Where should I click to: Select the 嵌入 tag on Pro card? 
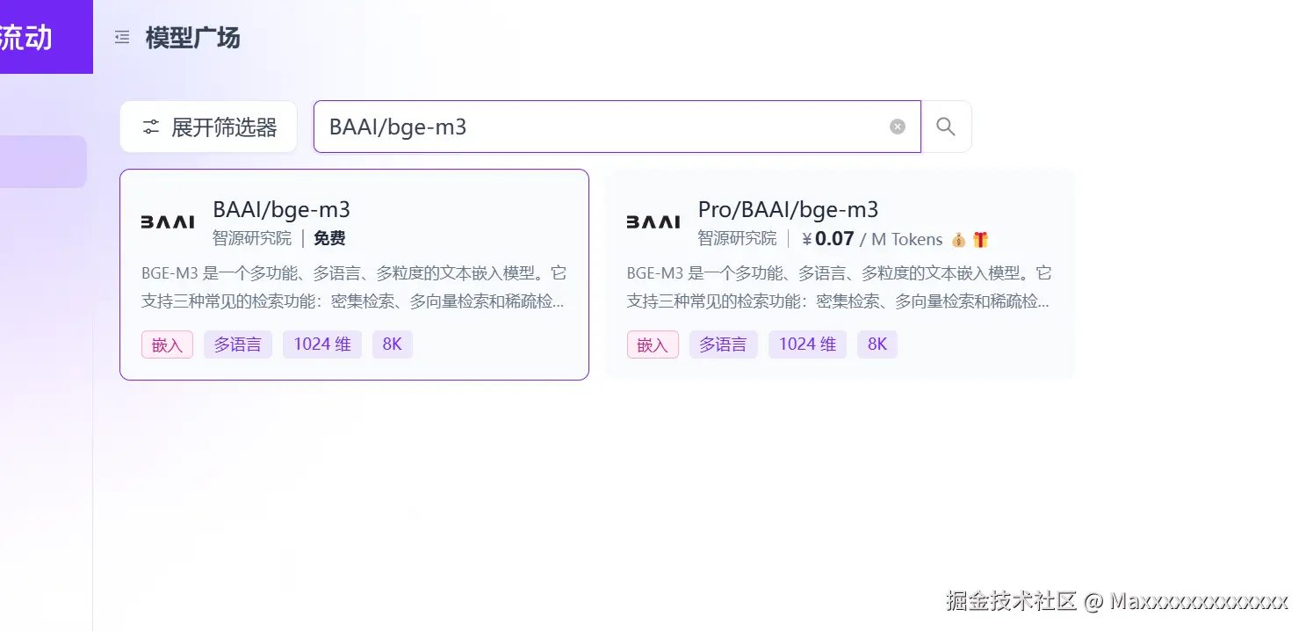coord(653,345)
